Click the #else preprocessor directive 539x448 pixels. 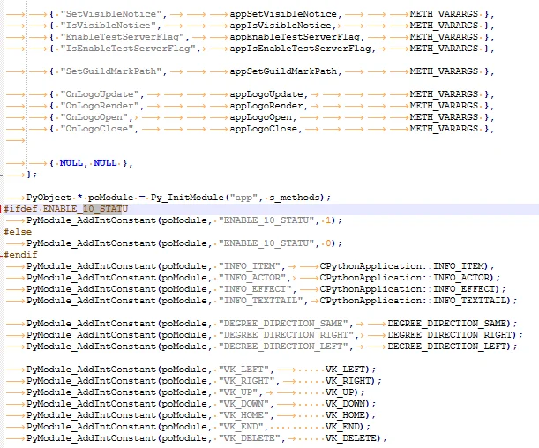[18, 232]
